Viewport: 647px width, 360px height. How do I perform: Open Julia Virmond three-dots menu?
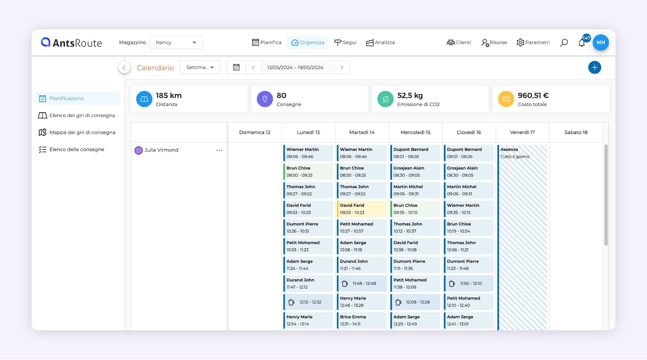(x=219, y=150)
